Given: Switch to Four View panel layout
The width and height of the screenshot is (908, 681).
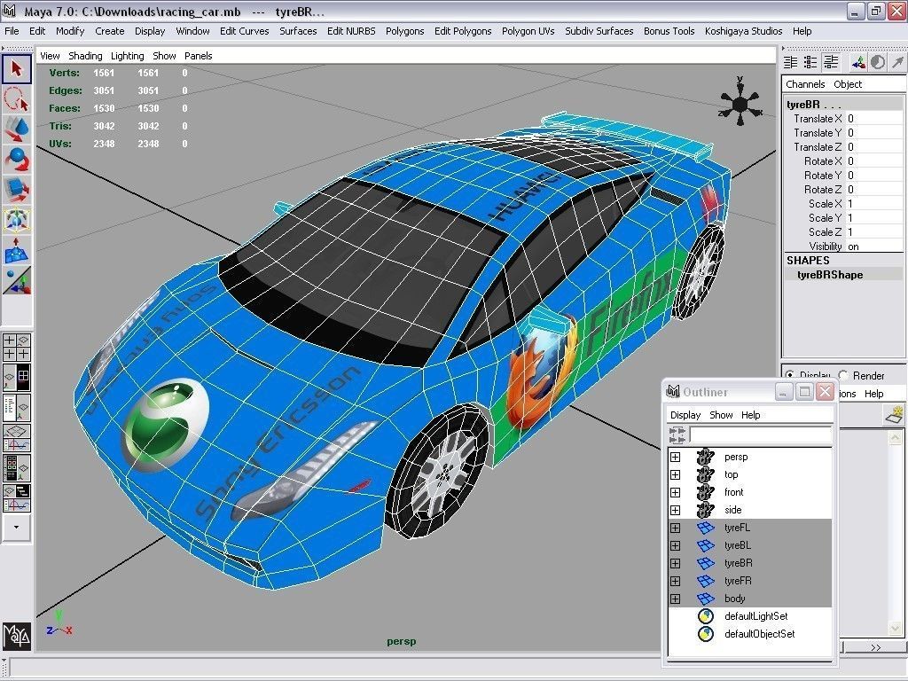Looking at the screenshot, I should point(17,347).
